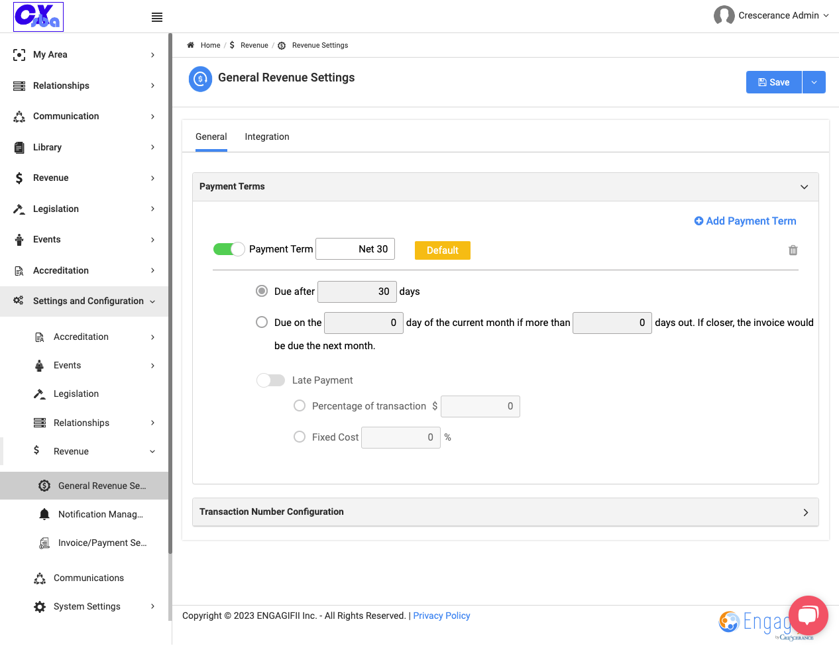Click the plus icon beside Add Payment Term

click(699, 221)
